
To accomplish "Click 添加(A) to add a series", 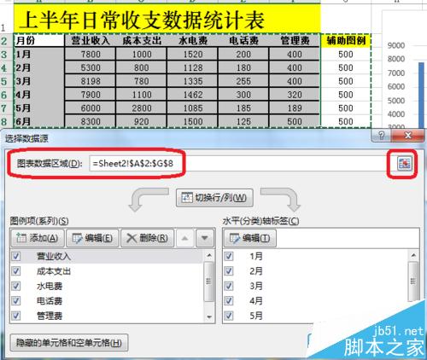I will point(38,238).
